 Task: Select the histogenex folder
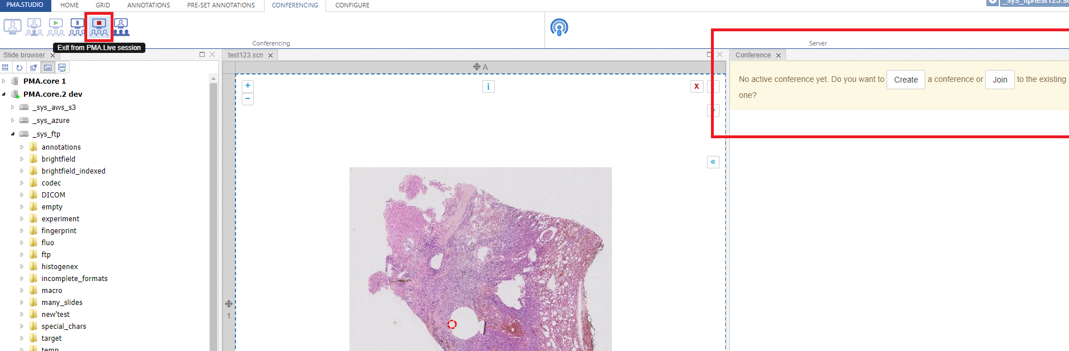(x=59, y=267)
